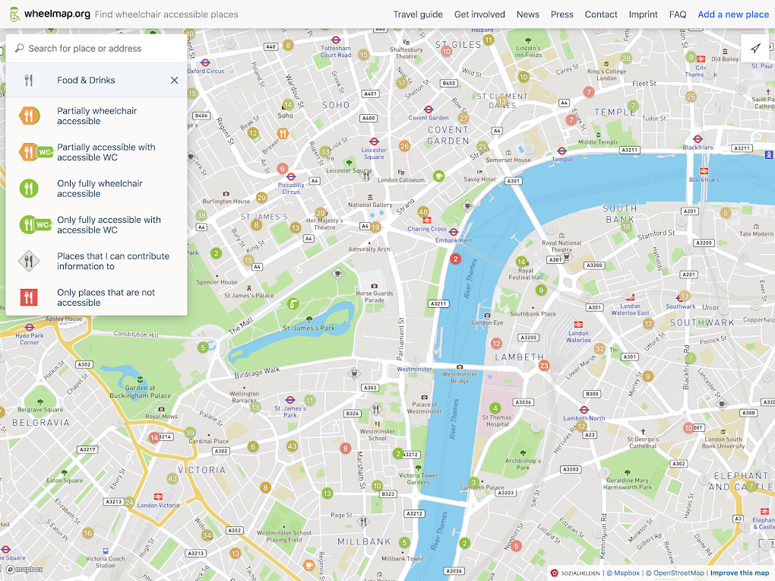Image resolution: width=775 pixels, height=581 pixels.
Task: Click the Sozialhelden logo link
Action: click(x=575, y=573)
